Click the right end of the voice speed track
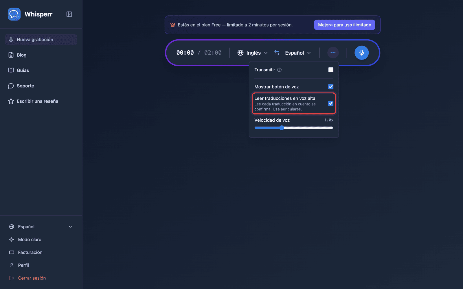This screenshot has height=289, width=463. [332, 128]
